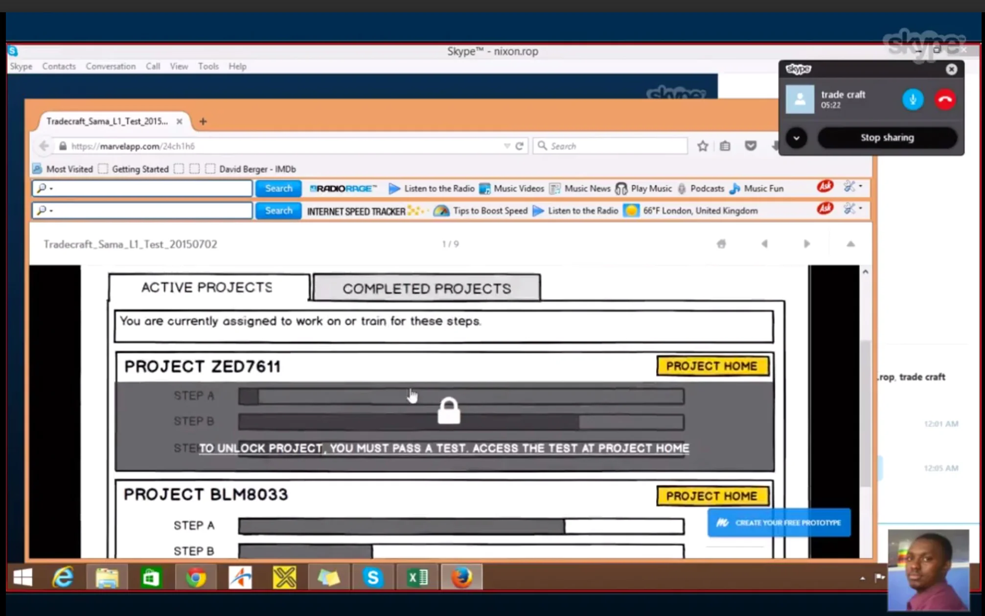985x616 pixels.
Task: Open Podcasts toolbar item
Action: pyautogui.click(x=700, y=189)
